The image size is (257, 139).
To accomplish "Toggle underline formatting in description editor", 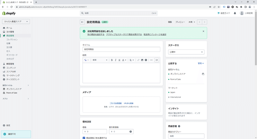I will [x=119, y=60].
